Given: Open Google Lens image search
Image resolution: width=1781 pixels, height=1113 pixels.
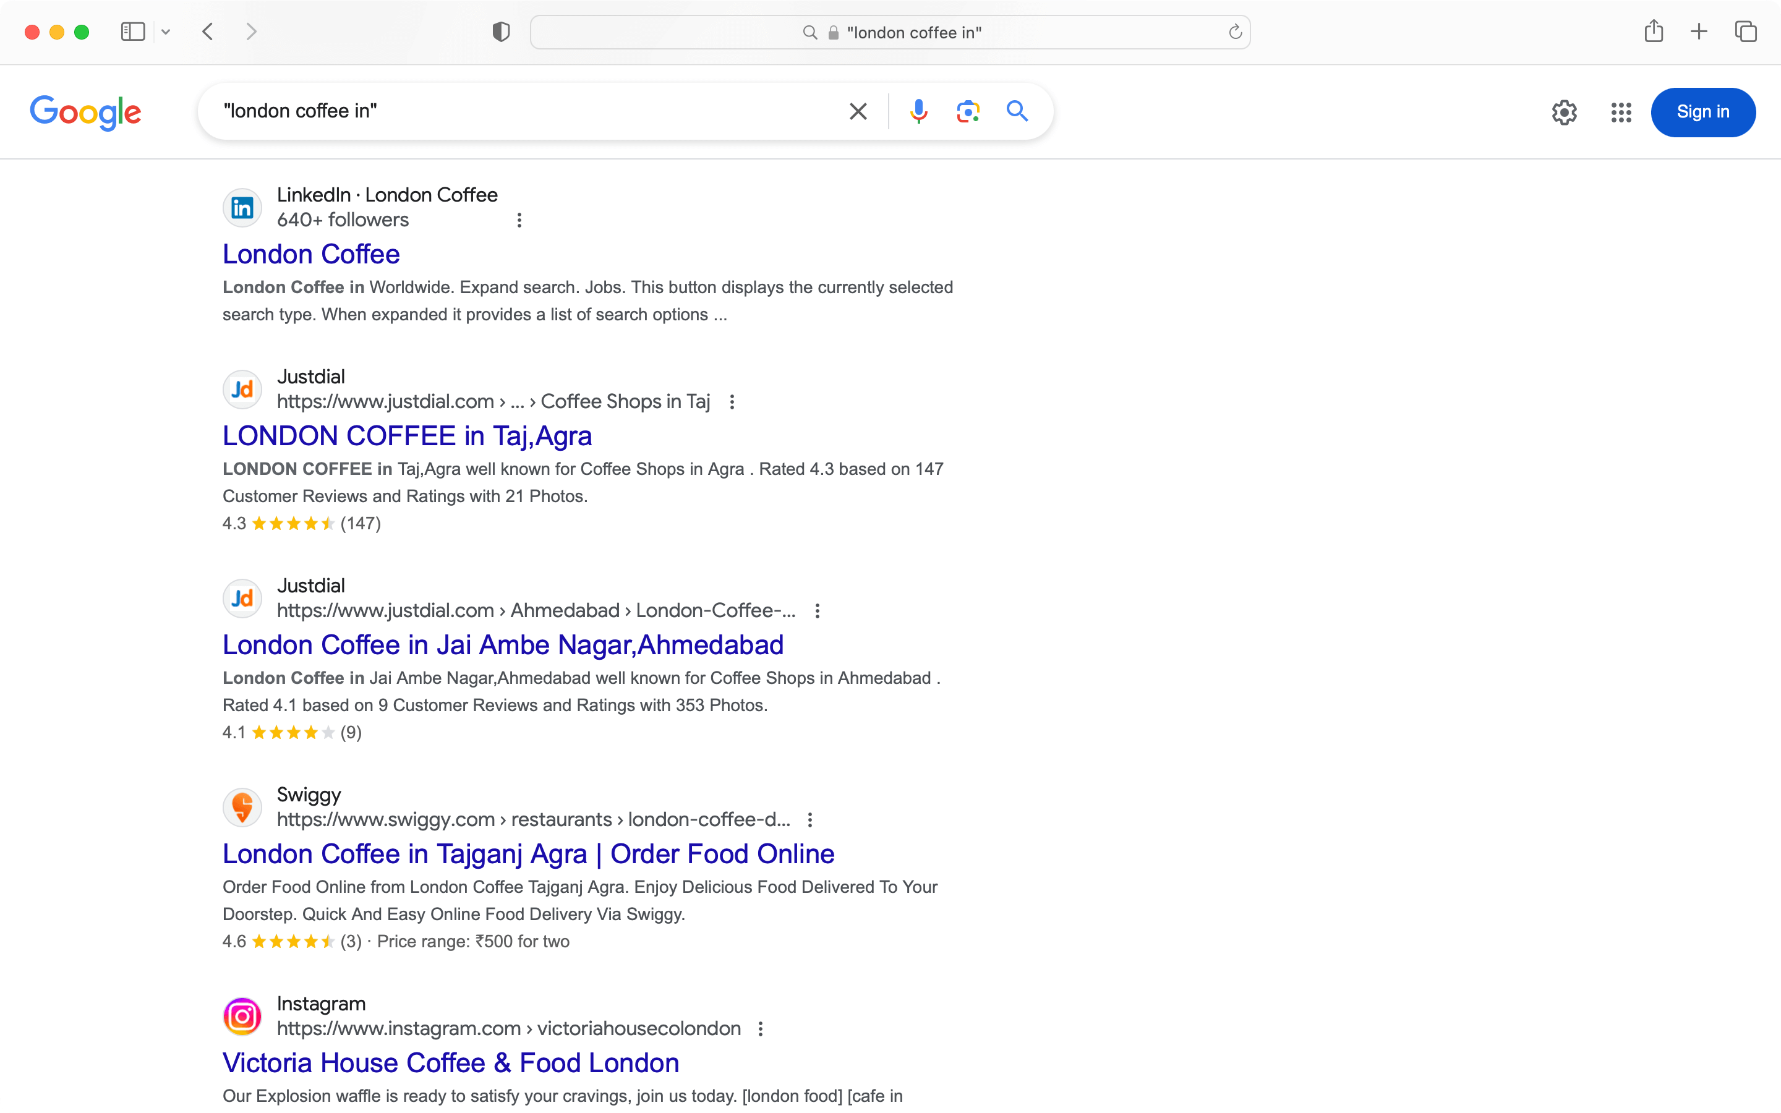Looking at the screenshot, I should coord(968,111).
